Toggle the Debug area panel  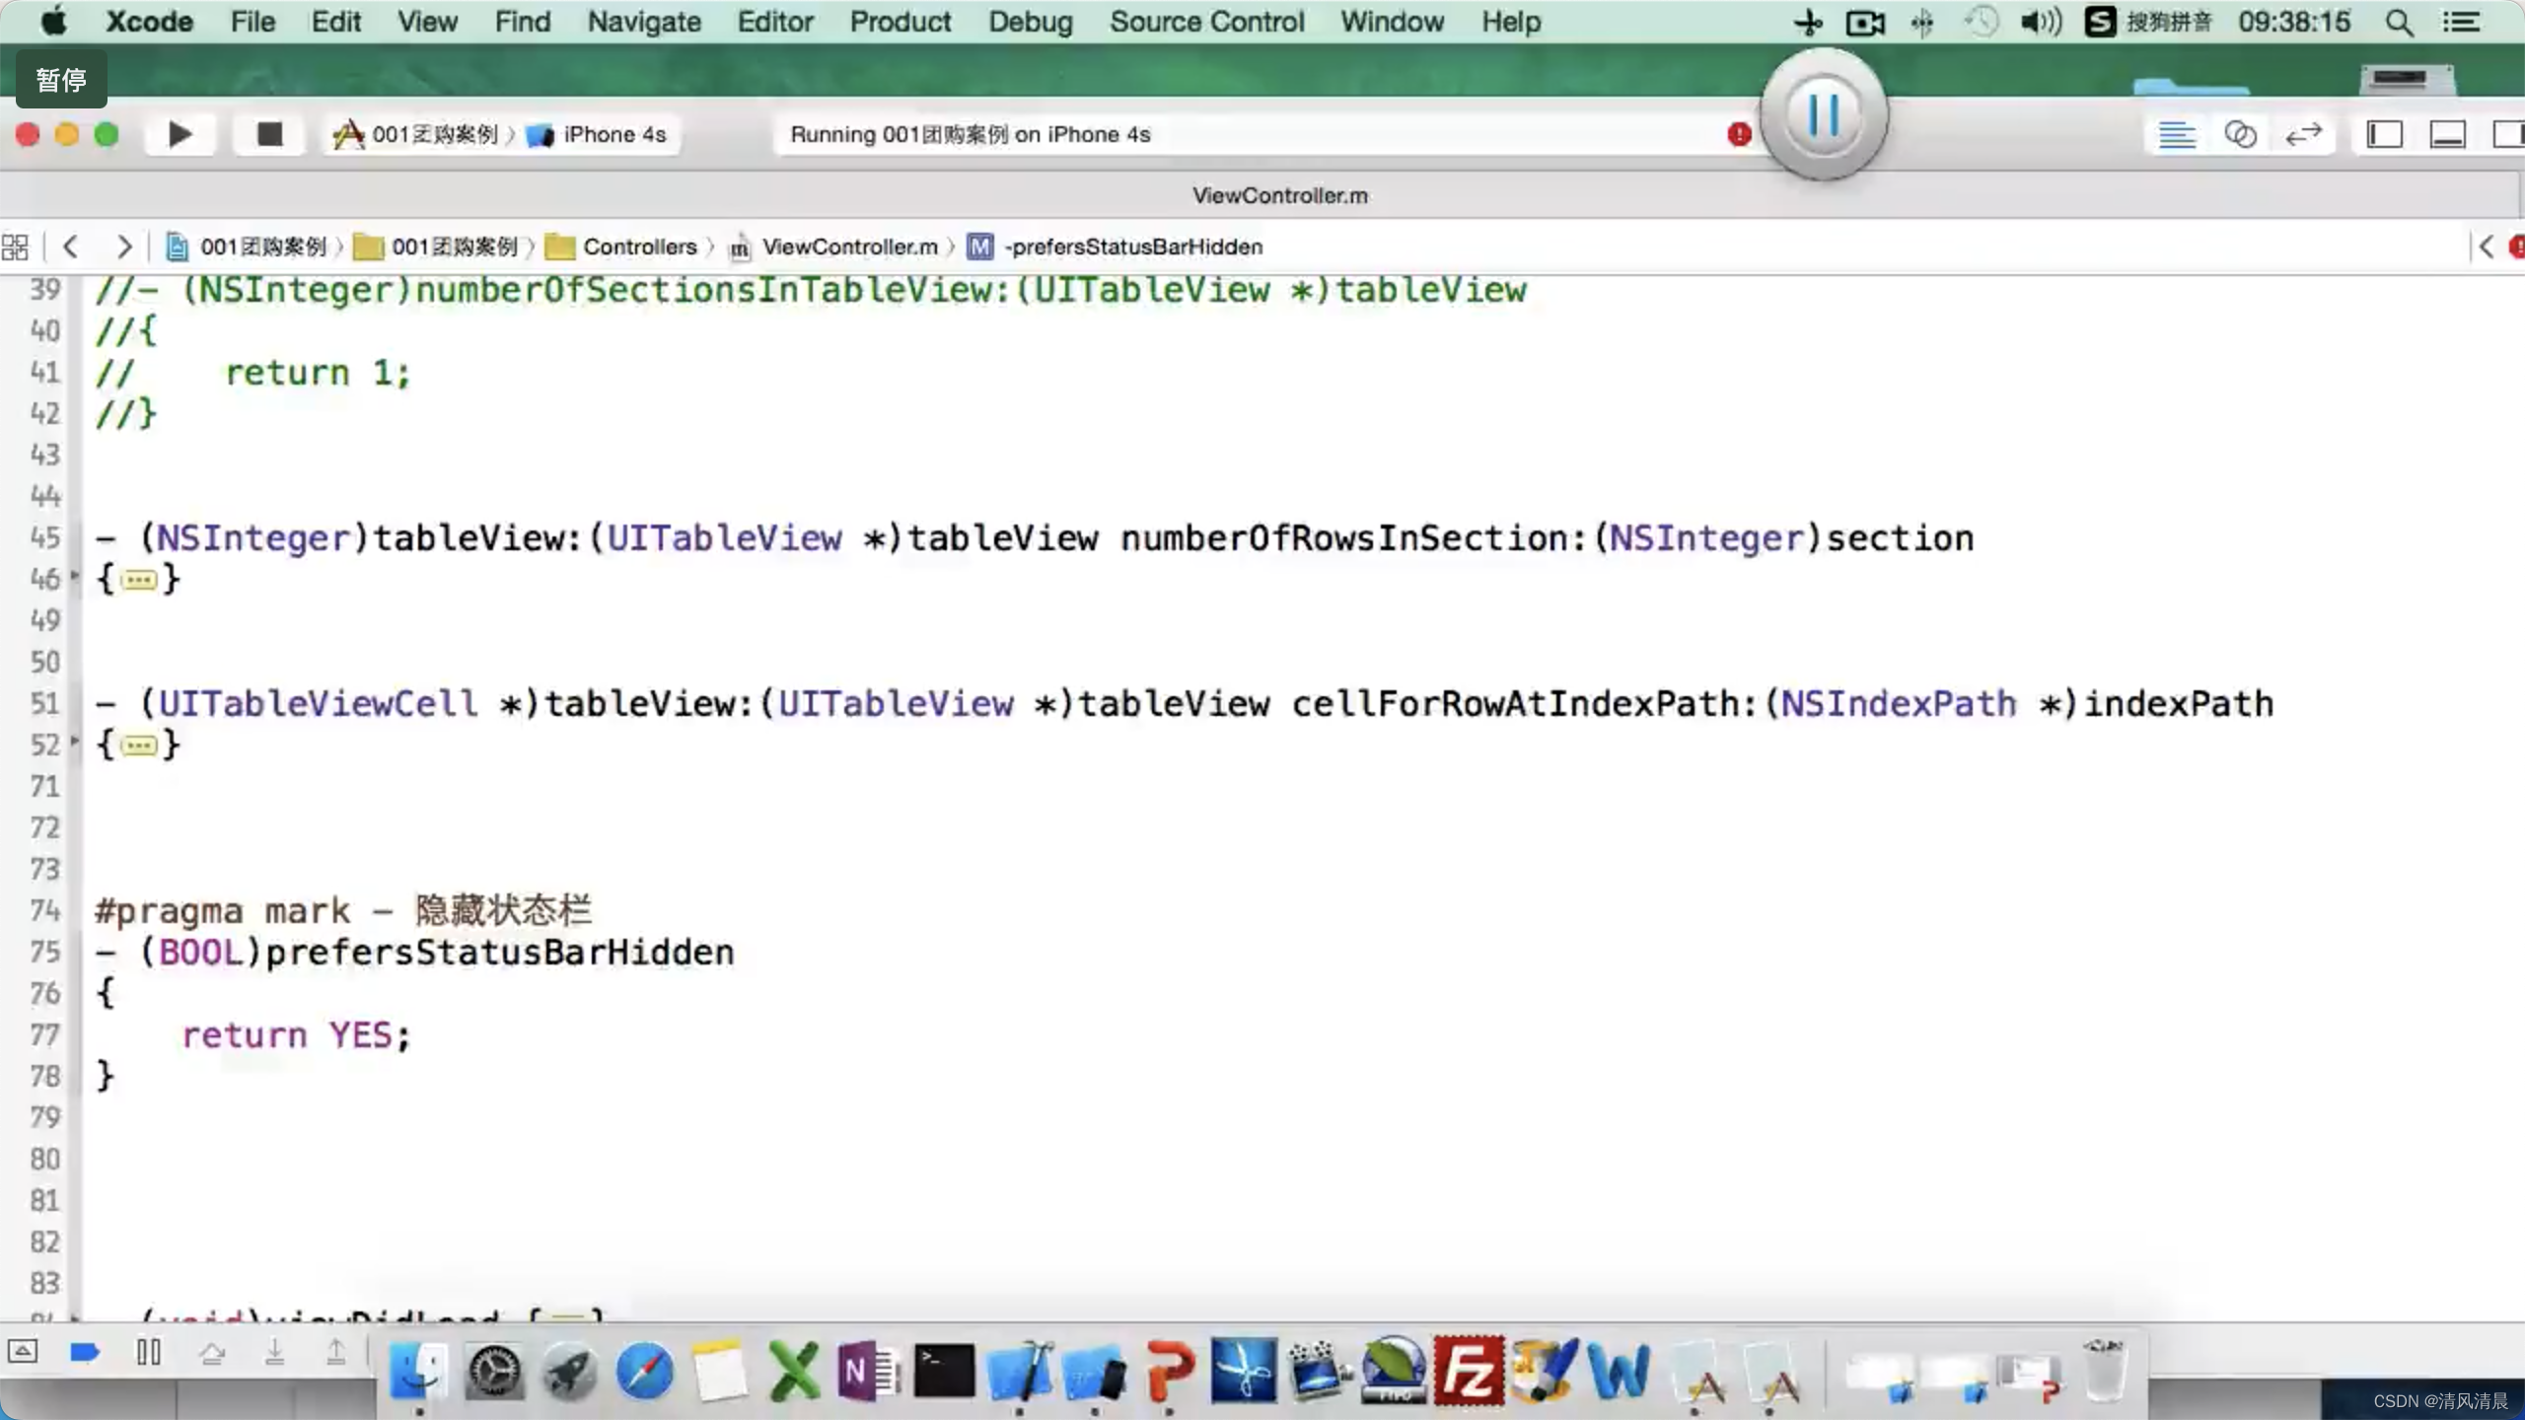click(x=2447, y=134)
